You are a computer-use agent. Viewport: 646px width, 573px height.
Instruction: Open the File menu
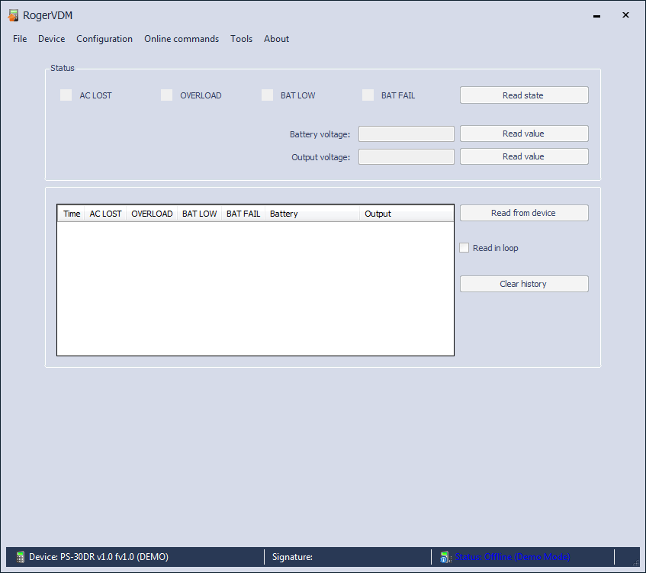click(20, 39)
